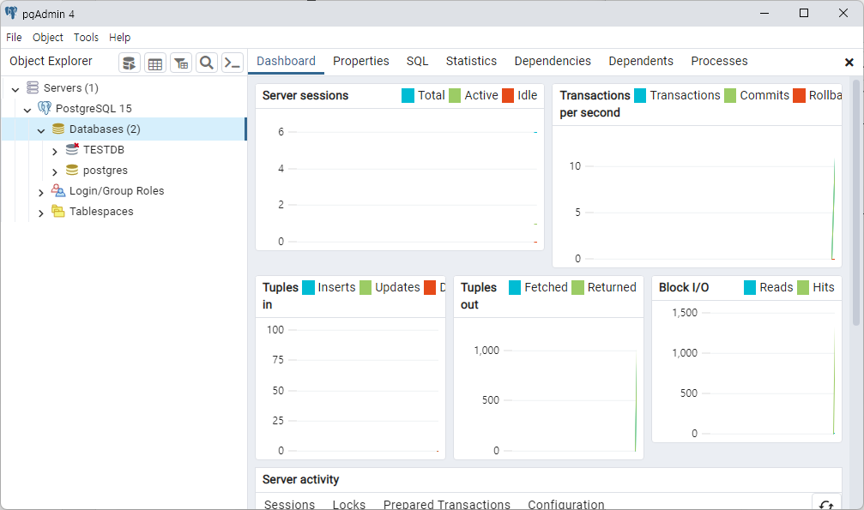Select the PostgreSQL 15 server row
This screenshot has width=864, height=510.
(x=124, y=109)
